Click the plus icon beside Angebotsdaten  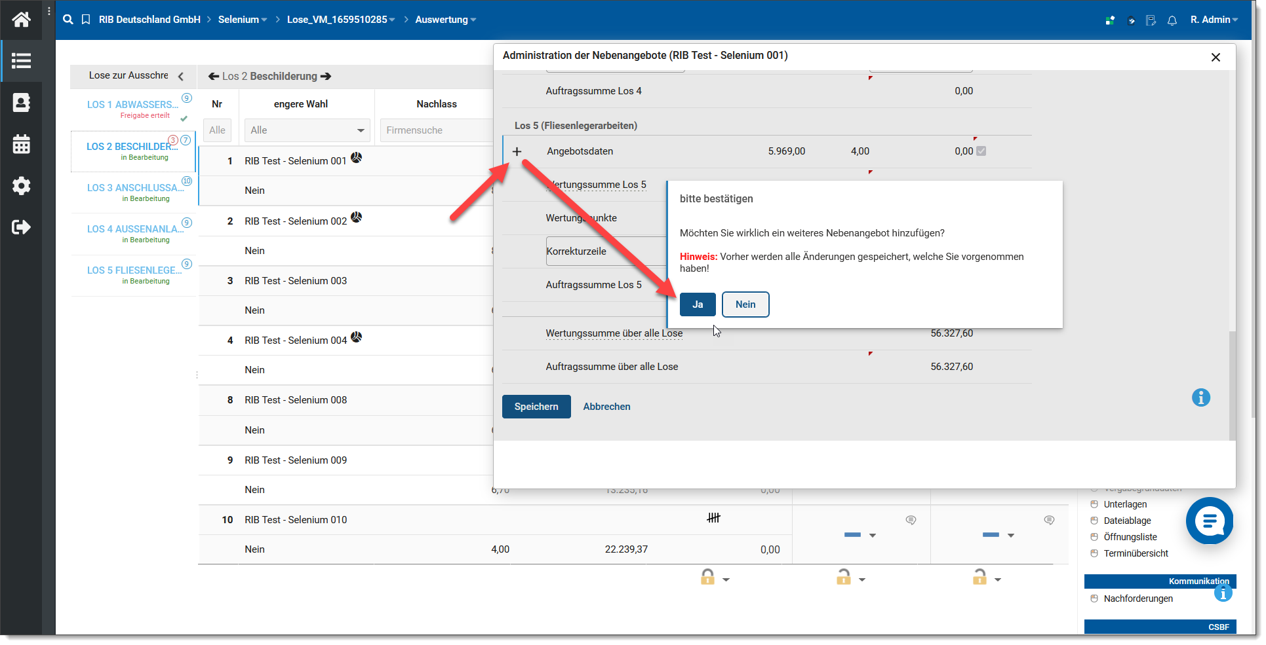tap(517, 152)
